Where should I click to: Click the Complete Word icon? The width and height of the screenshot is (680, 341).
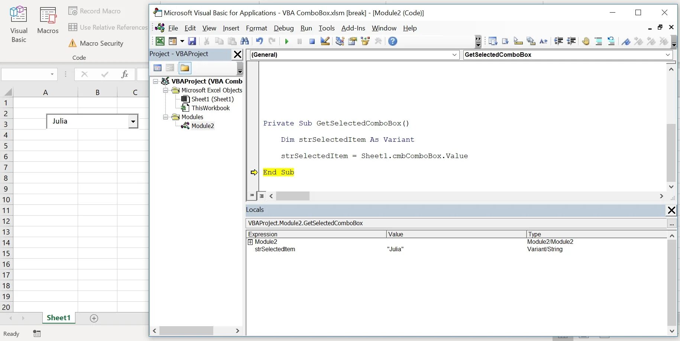click(x=544, y=41)
